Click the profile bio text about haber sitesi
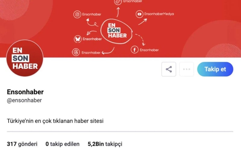Viewport: 241px width, 153px height. (55, 121)
